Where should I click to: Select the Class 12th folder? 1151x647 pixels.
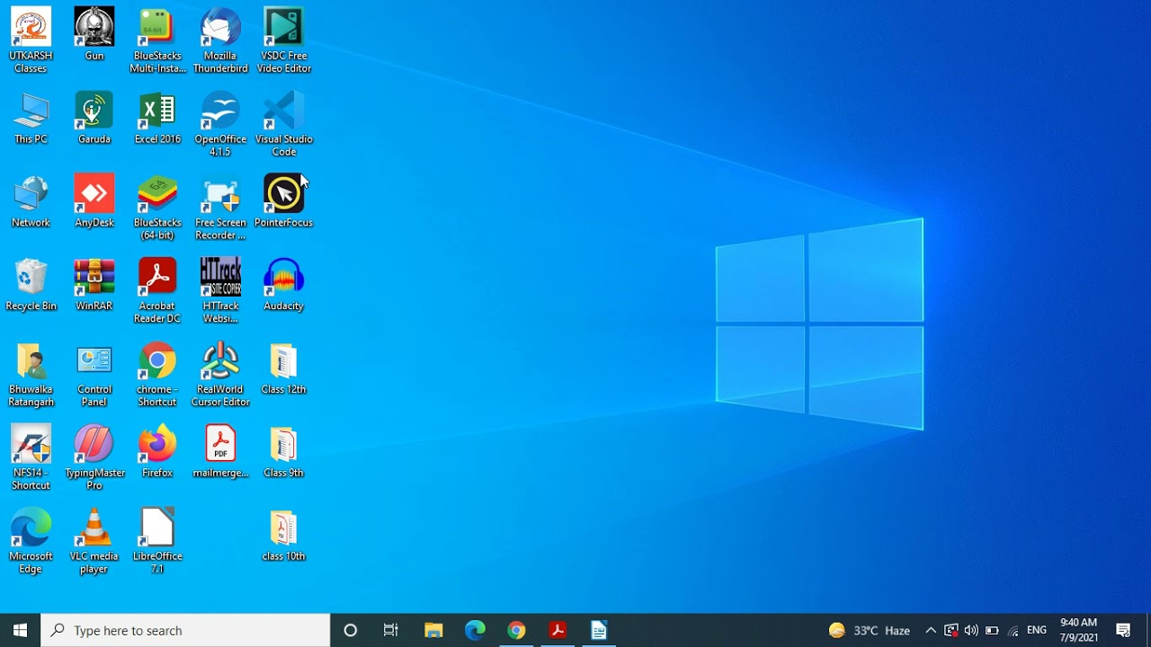click(284, 368)
